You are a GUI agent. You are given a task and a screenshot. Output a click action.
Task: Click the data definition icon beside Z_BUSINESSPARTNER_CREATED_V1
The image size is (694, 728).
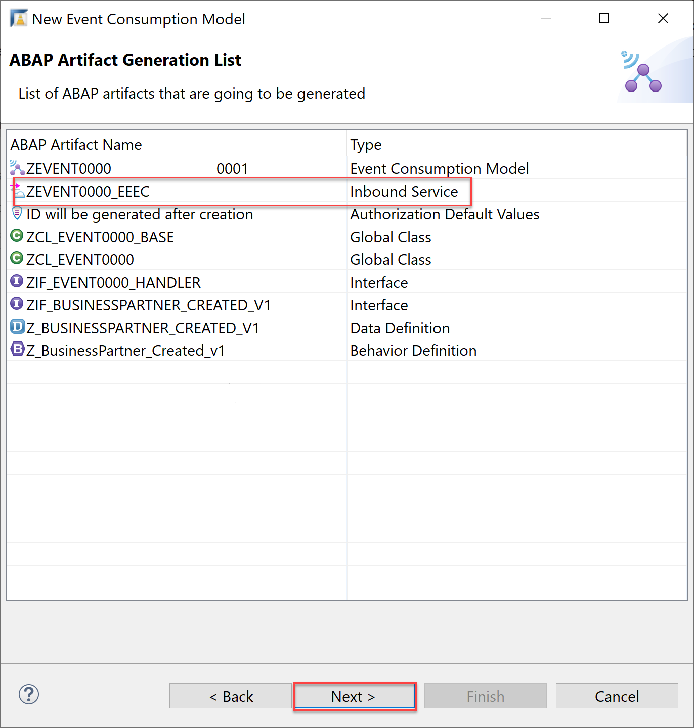(18, 327)
